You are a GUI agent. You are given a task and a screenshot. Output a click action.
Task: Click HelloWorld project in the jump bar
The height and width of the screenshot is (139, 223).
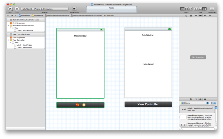click(x=24, y=16)
